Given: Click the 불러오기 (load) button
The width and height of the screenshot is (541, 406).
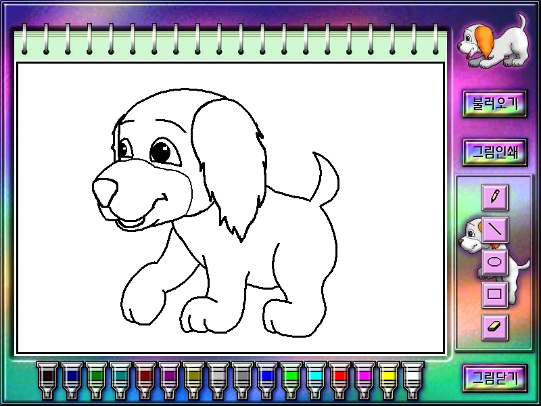Looking at the screenshot, I should coord(495,104).
